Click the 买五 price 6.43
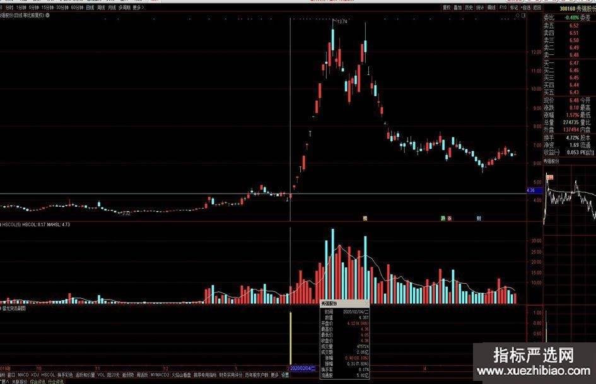 (574, 93)
